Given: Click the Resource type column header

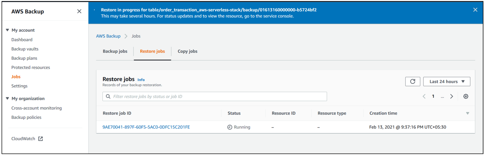Looking at the screenshot, I should tap(332, 113).
